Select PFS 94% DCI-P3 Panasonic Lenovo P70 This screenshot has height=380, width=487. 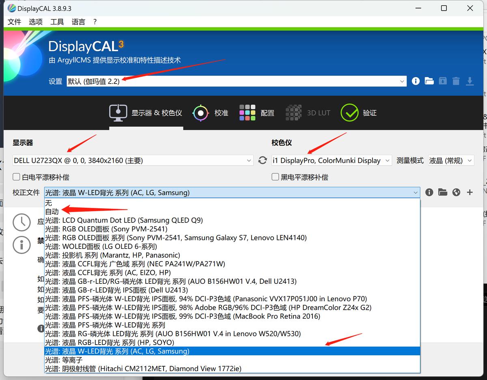point(232,299)
